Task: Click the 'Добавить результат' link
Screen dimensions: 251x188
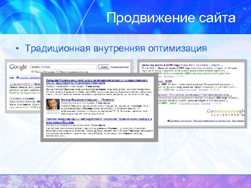Action: click(x=181, y=121)
